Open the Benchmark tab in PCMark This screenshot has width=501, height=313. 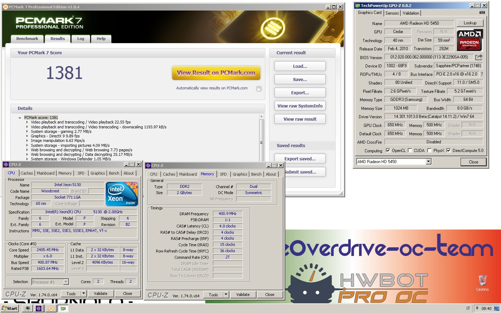pos(27,39)
